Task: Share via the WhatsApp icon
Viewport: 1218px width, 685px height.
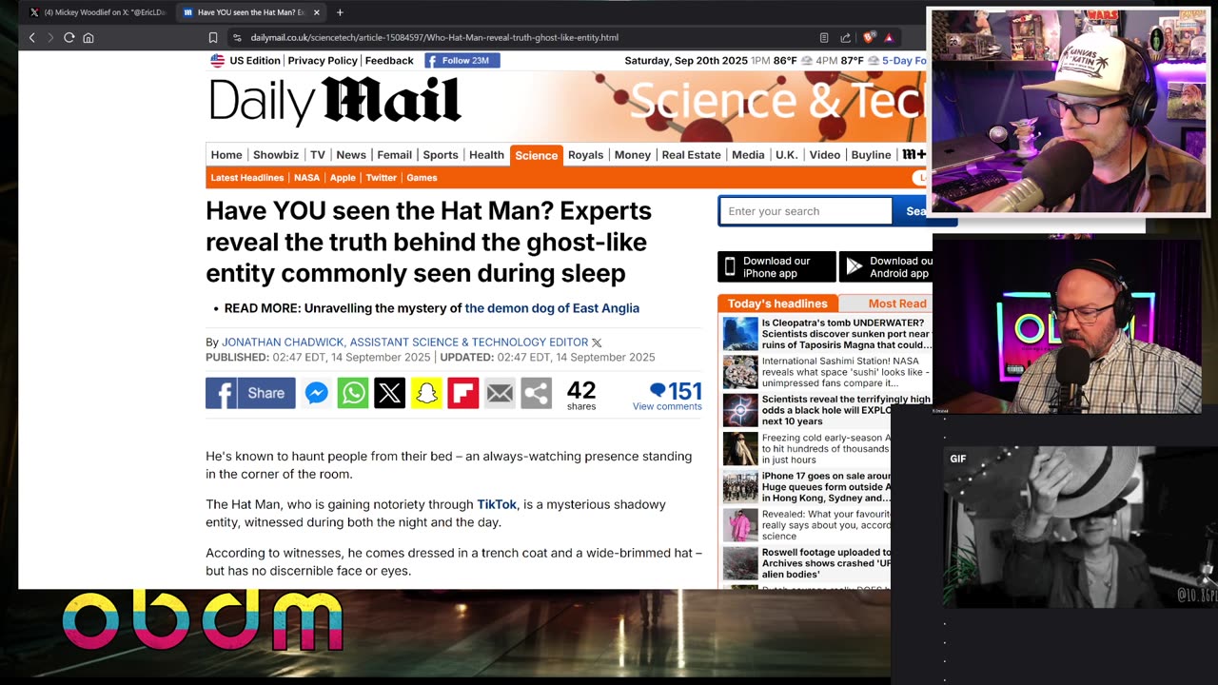Action: point(353,393)
